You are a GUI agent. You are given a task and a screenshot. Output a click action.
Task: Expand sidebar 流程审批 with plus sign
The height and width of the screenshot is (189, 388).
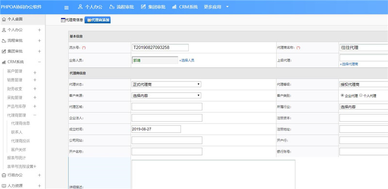tap(39, 41)
